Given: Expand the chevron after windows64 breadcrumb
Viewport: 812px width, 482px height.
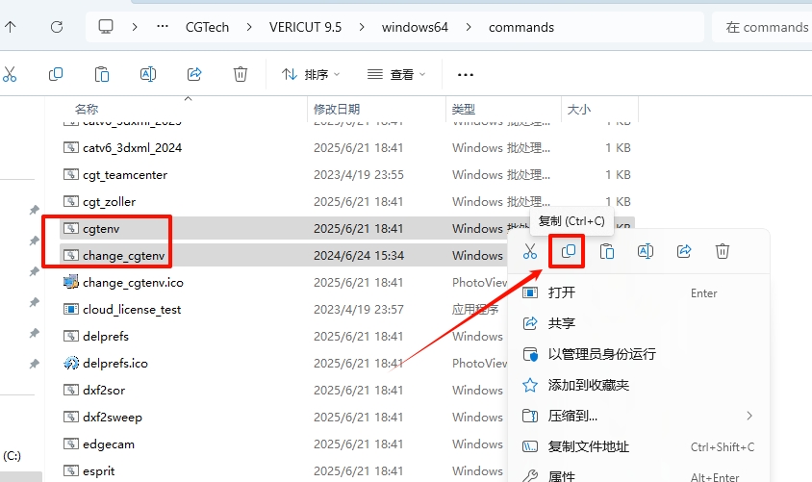Looking at the screenshot, I should coord(469,27).
